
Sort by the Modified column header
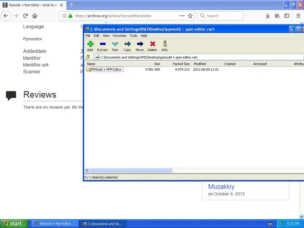tap(206, 64)
